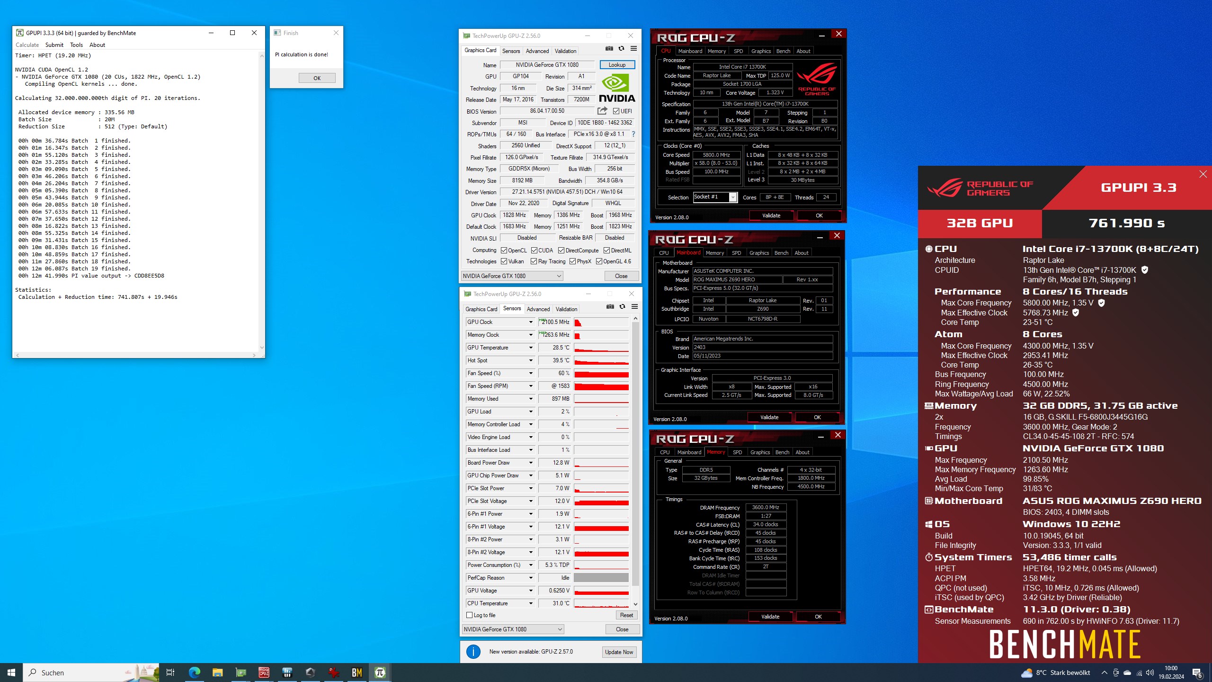1212x682 pixels.
Task: Click OK in the Finish dialog
Action: coord(317,78)
